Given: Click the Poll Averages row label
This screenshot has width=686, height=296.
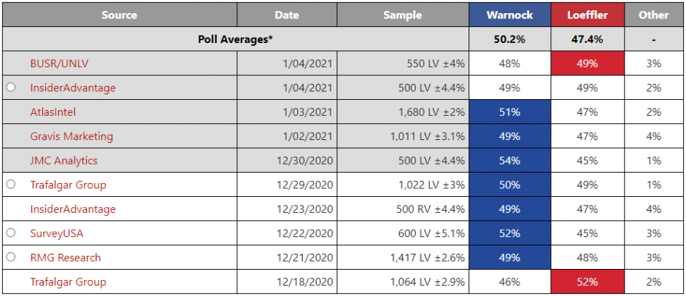Looking at the screenshot, I should (x=235, y=39).
